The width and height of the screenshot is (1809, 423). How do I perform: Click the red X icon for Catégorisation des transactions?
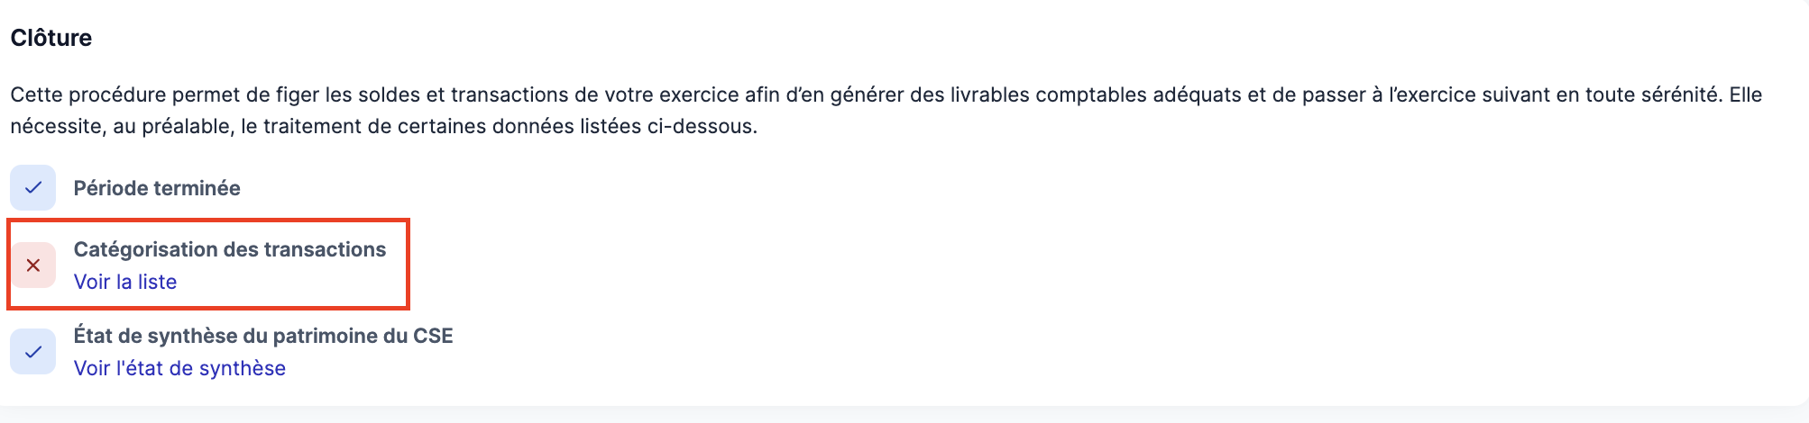[33, 265]
